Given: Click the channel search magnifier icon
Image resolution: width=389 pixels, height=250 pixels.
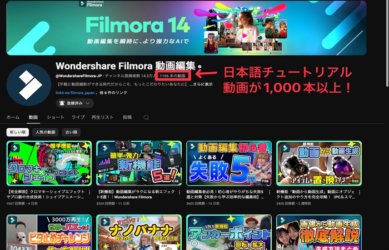Looking at the screenshot, I should pyautogui.click(x=146, y=118).
